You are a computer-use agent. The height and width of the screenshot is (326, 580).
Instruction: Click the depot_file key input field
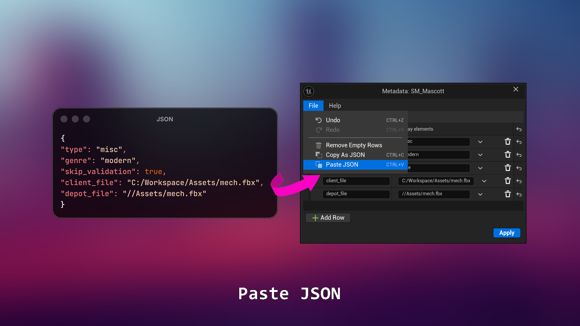[356, 194]
